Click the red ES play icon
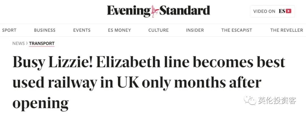Image resolution: width=306 pixels, height=114 pixels. point(289,11)
